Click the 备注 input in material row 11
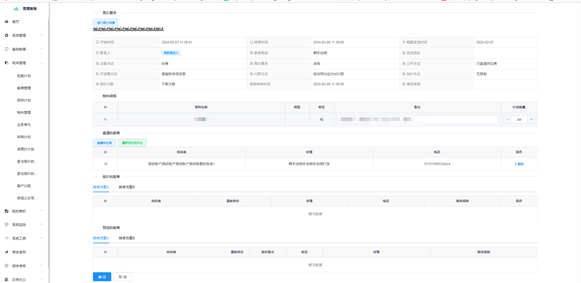581x283 pixels. 417,119
